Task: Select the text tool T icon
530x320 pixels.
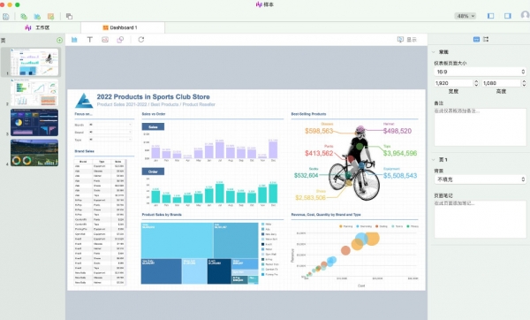Action: pyautogui.click(x=89, y=40)
